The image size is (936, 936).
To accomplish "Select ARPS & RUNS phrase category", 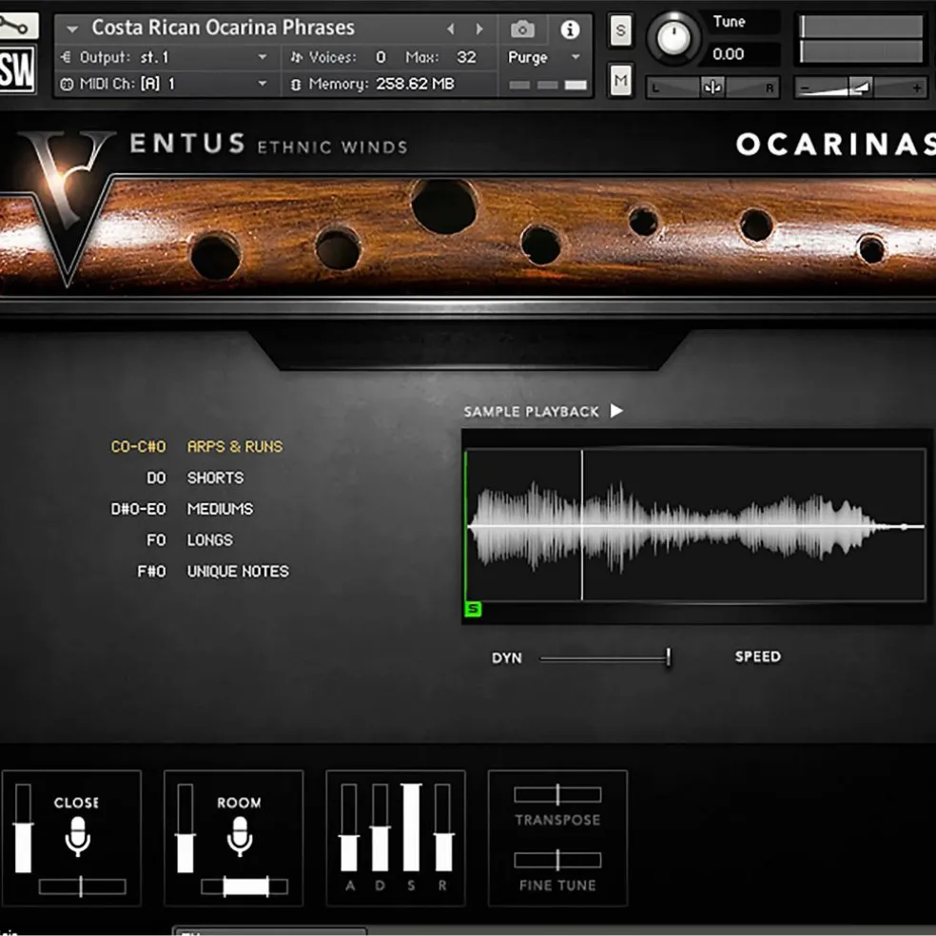I will tap(235, 446).
